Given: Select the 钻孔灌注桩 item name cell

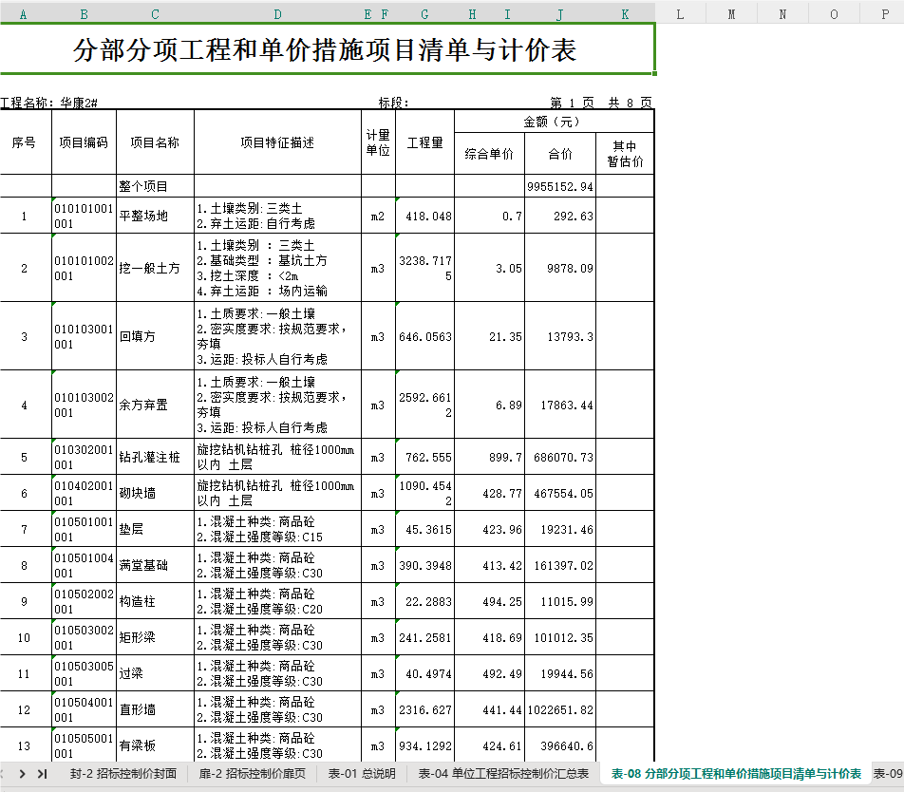Looking at the screenshot, I should click(x=155, y=457).
